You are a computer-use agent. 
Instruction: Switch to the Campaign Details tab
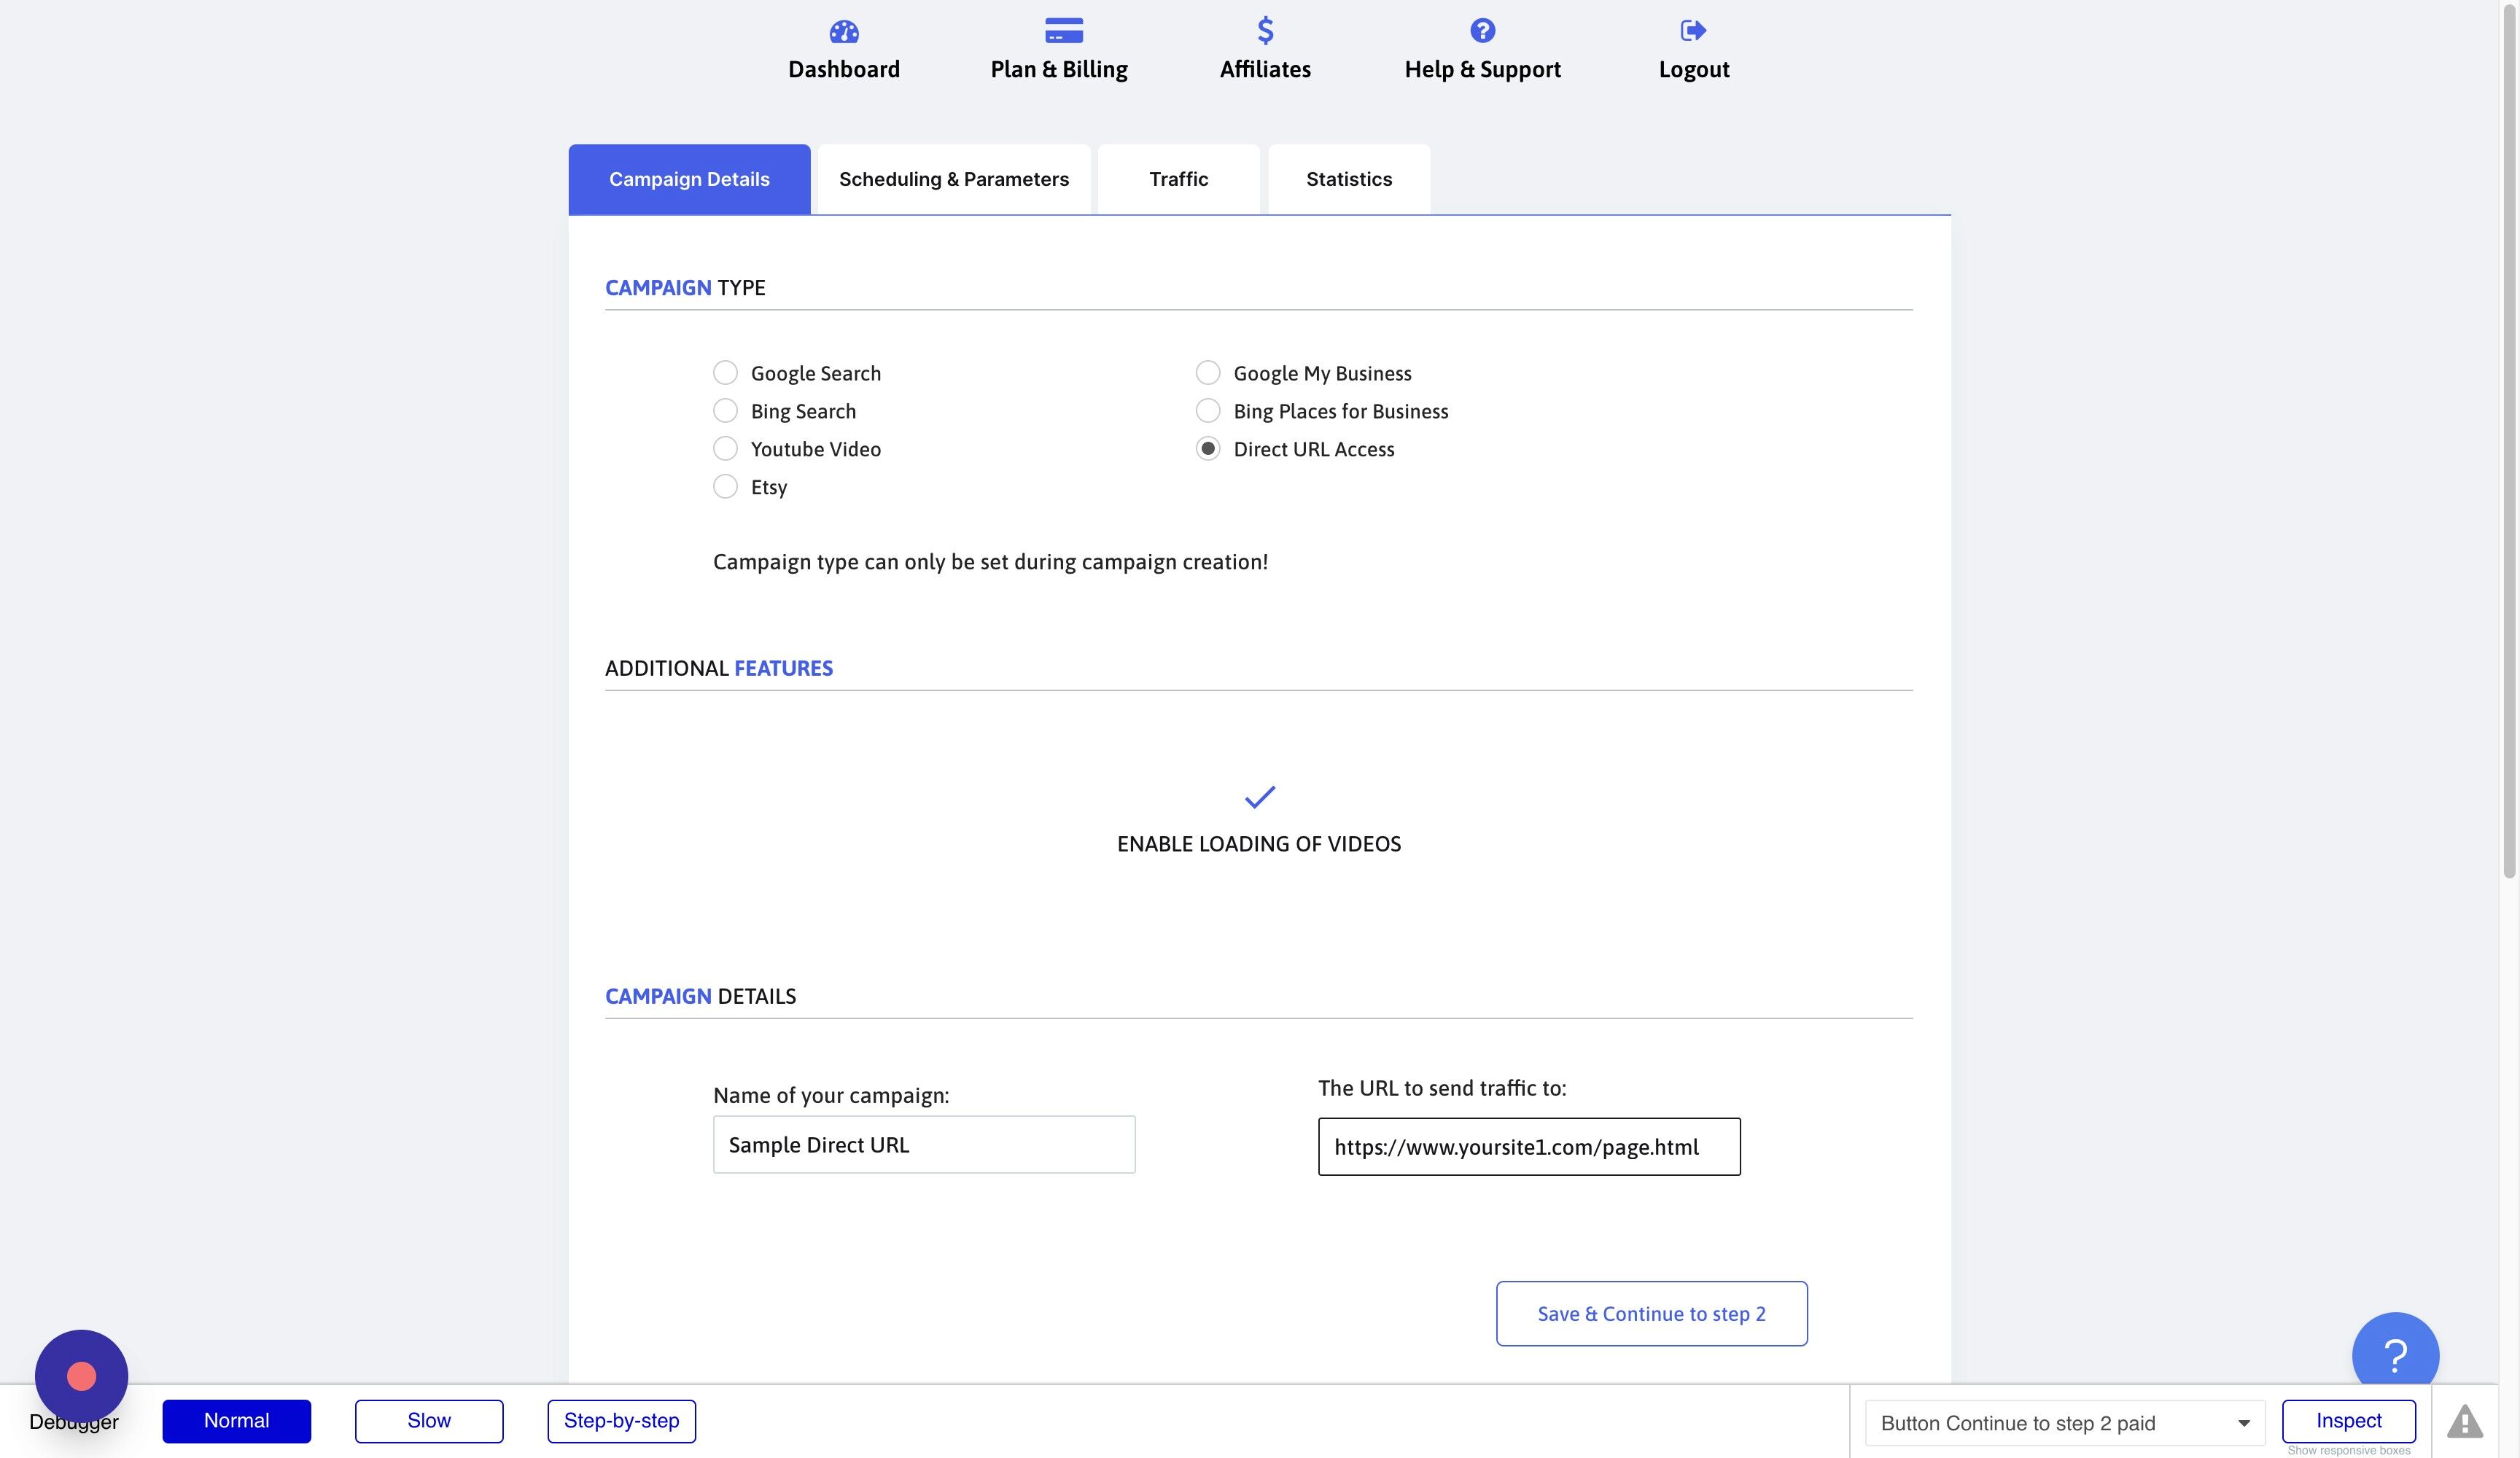(689, 179)
